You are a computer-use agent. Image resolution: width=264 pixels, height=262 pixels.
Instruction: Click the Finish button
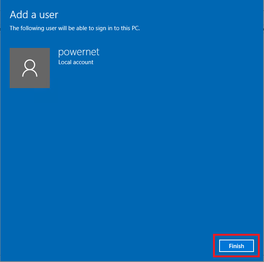click(237, 246)
